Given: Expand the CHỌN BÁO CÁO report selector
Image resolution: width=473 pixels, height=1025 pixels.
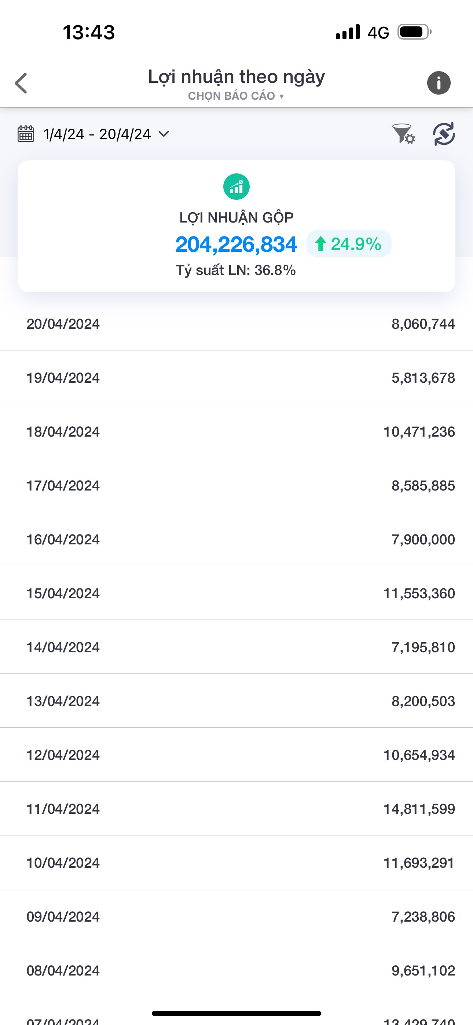Looking at the screenshot, I should 236,96.
